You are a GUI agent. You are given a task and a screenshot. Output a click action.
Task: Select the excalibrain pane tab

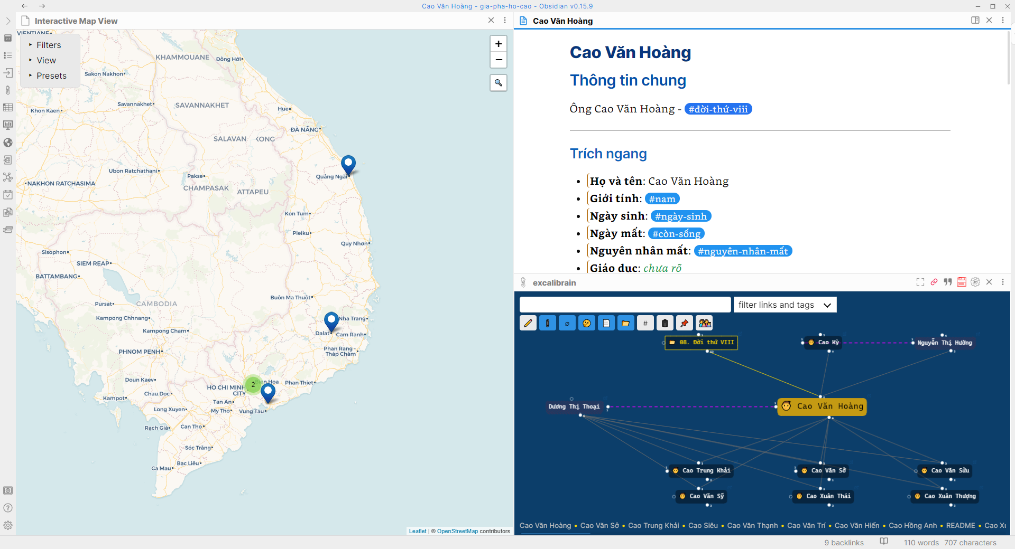click(554, 283)
